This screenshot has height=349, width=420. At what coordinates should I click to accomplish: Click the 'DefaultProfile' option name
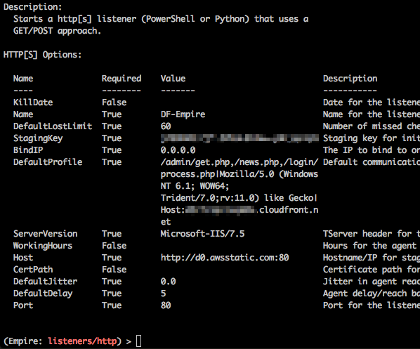pos(48,162)
